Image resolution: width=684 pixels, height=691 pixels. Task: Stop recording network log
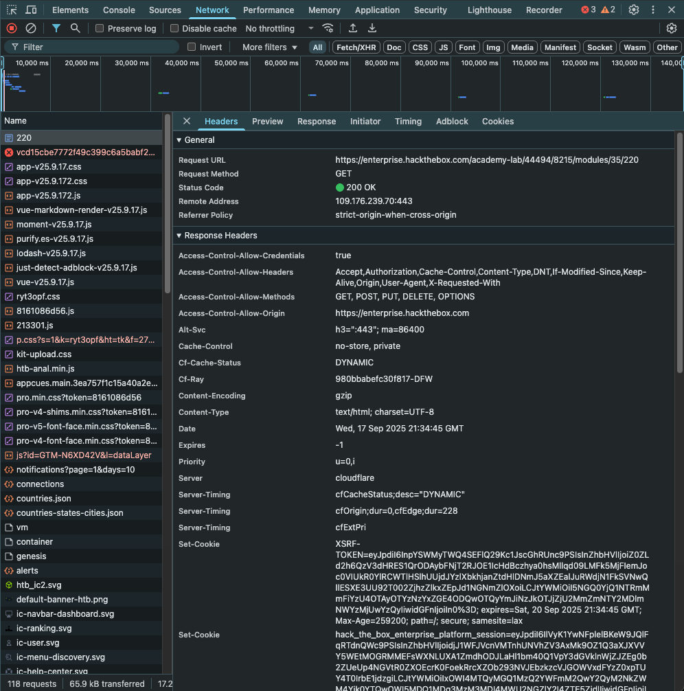tap(12, 28)
